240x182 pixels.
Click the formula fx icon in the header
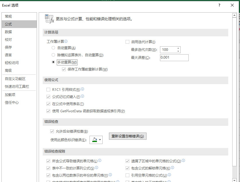[49, 19]
